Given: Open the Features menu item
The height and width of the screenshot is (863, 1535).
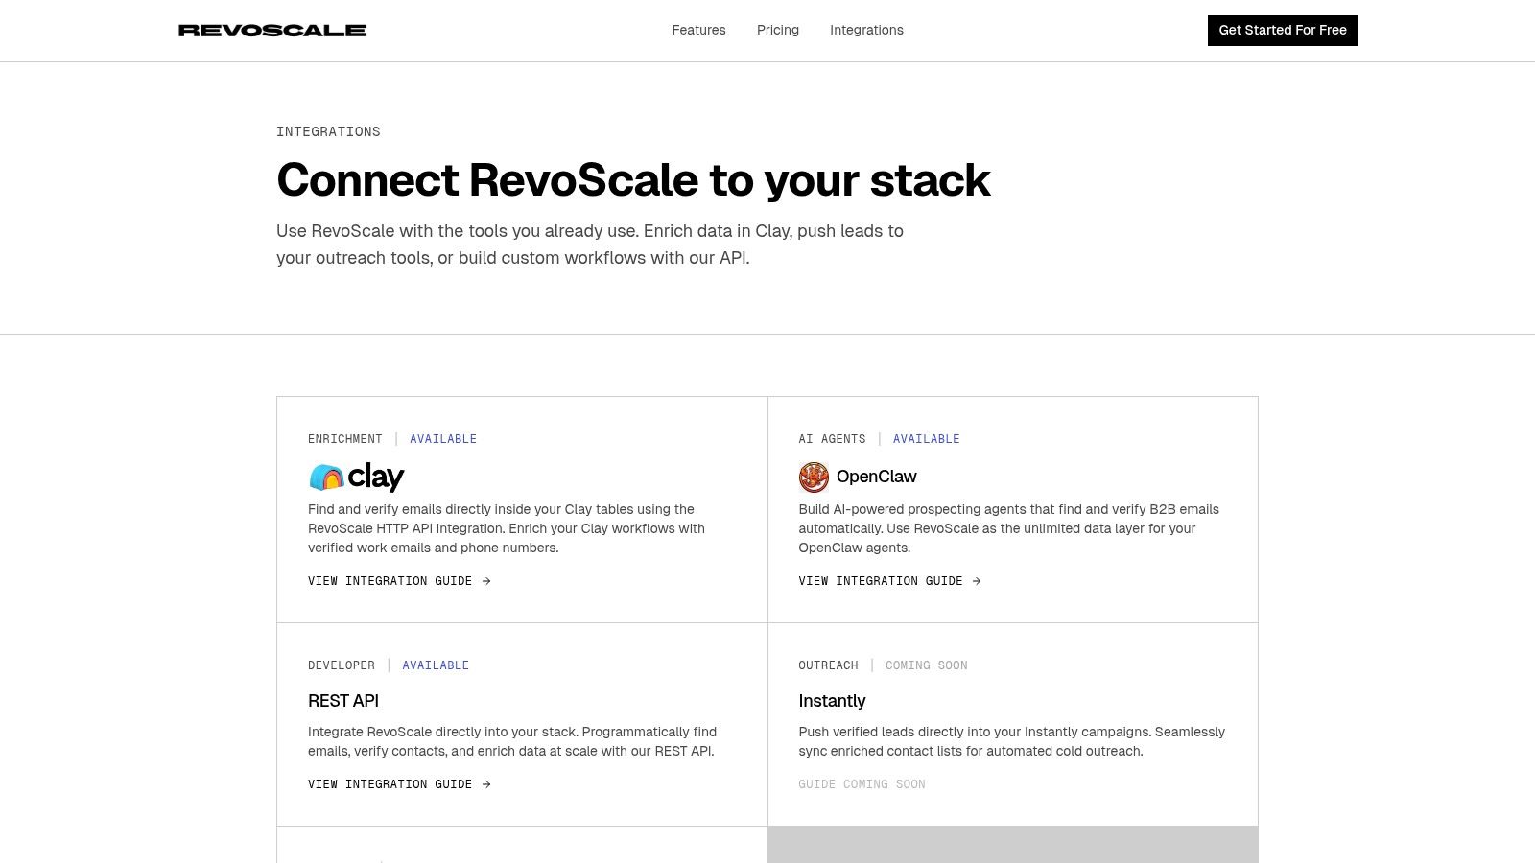Looking at the screenshot, I should [698, 31].
